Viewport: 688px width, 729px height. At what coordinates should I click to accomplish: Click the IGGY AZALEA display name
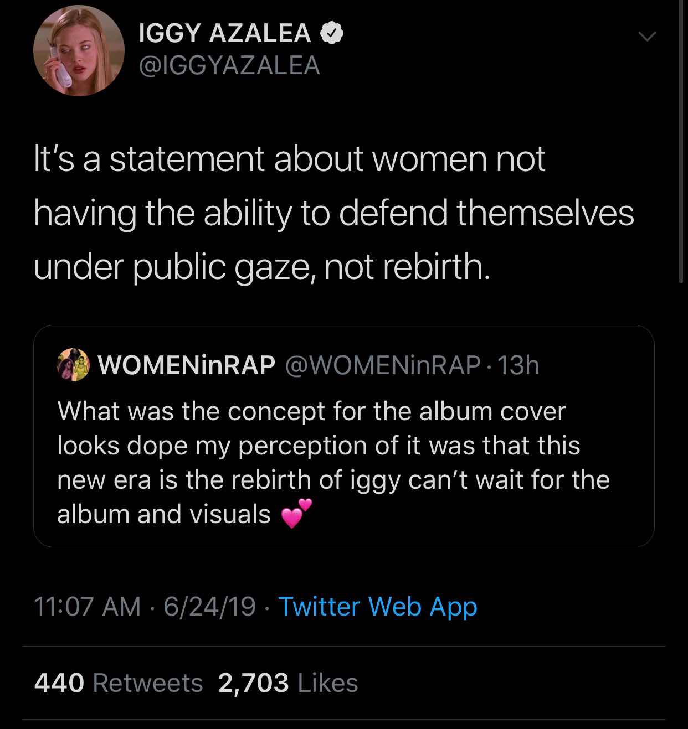pos(224,34)
